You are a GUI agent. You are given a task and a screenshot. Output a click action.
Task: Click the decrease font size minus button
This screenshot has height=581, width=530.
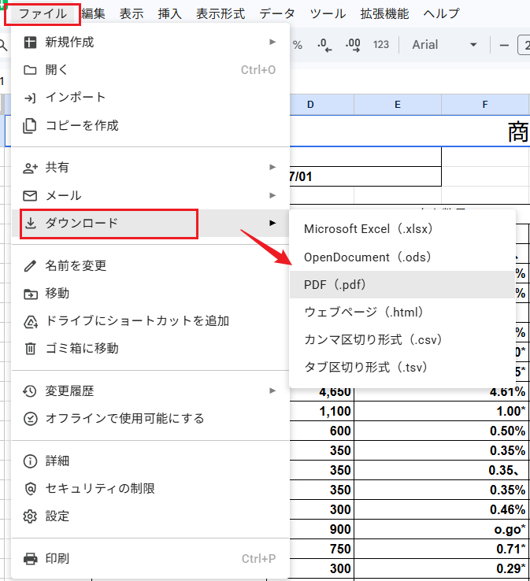coord(504,46)
